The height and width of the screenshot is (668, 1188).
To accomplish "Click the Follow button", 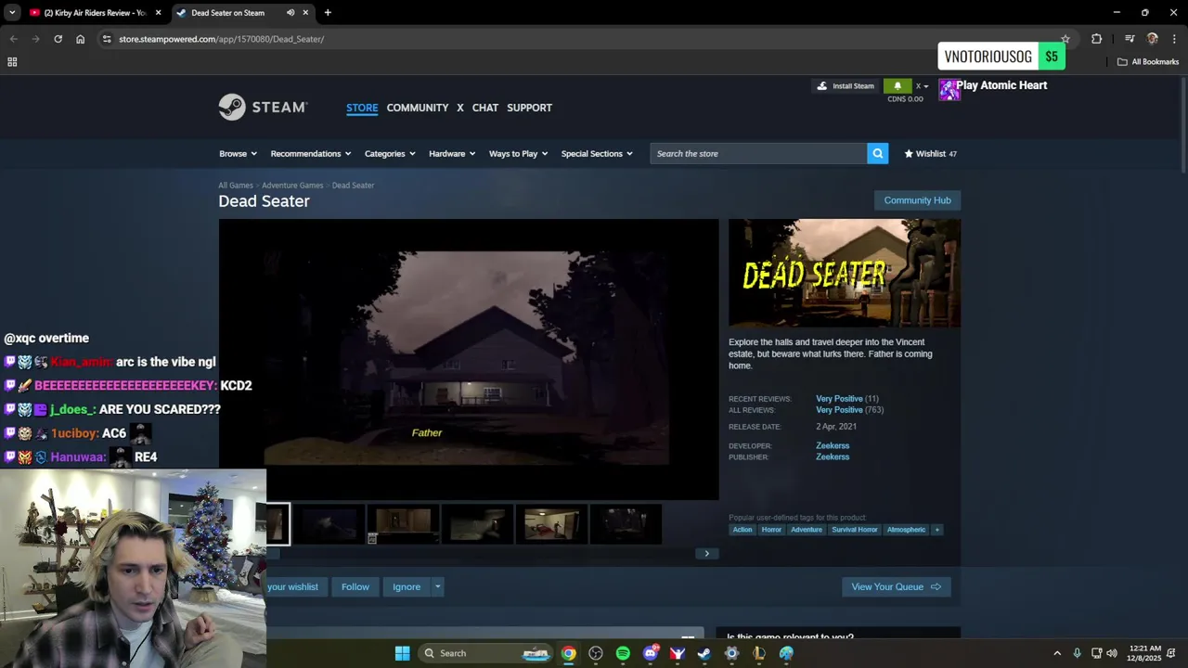I will [355, 586].
